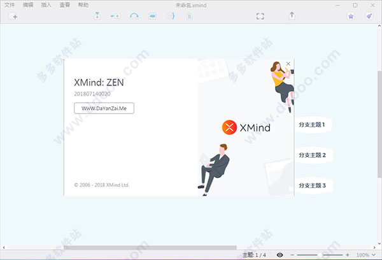This screenshot has height=260, width=382.
Task: Click the 主题: 1 / 4 status text
Action: coord(254,255)
